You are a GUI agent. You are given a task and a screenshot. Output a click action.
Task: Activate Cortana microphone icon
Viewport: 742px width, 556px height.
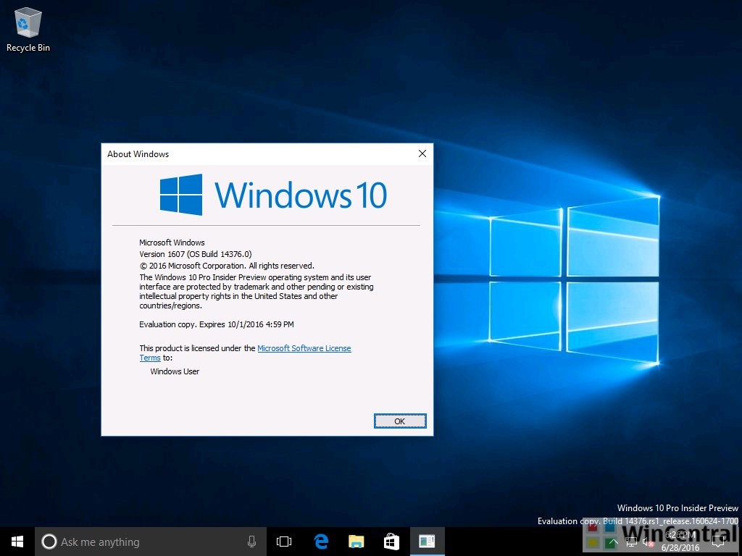point(251,542)
